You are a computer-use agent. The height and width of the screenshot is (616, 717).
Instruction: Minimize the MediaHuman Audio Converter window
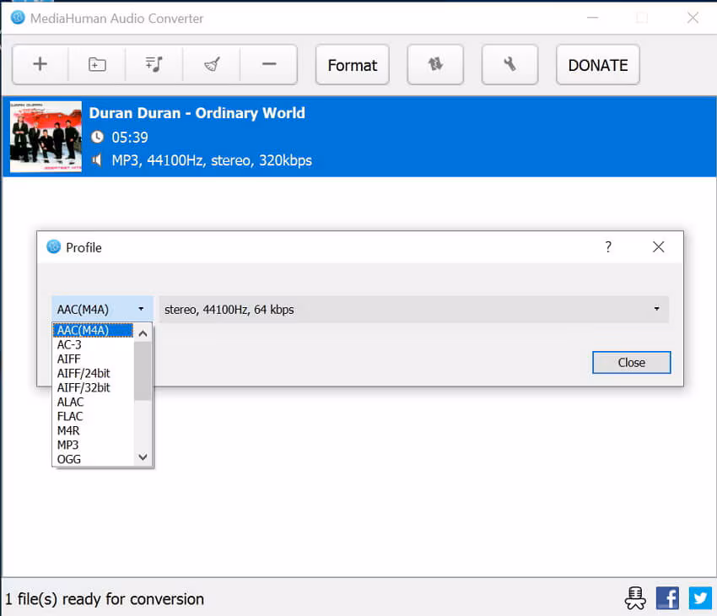pyautogui.click(x=593, y=18)
